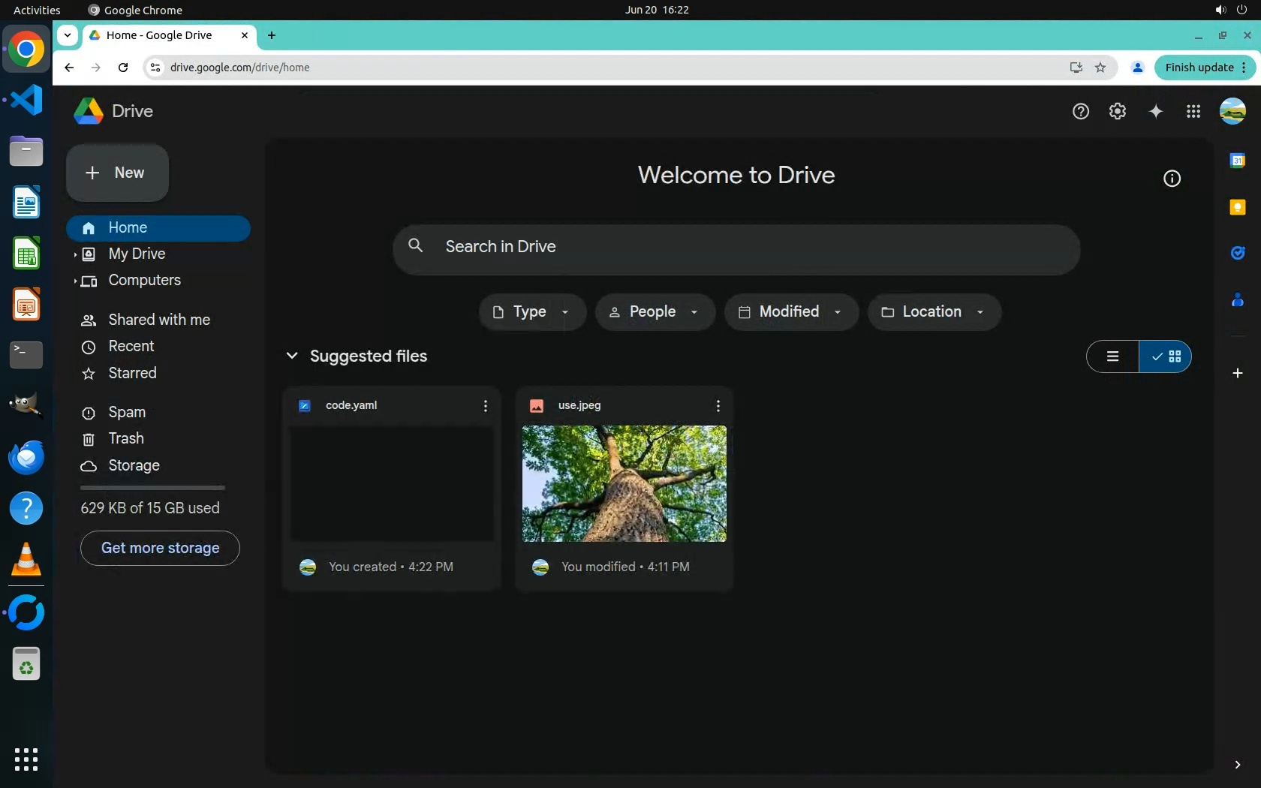This screenshot has width=1261, height=788.
Task: Open Google Calendar side panel icon
Action: point(1237,161)
